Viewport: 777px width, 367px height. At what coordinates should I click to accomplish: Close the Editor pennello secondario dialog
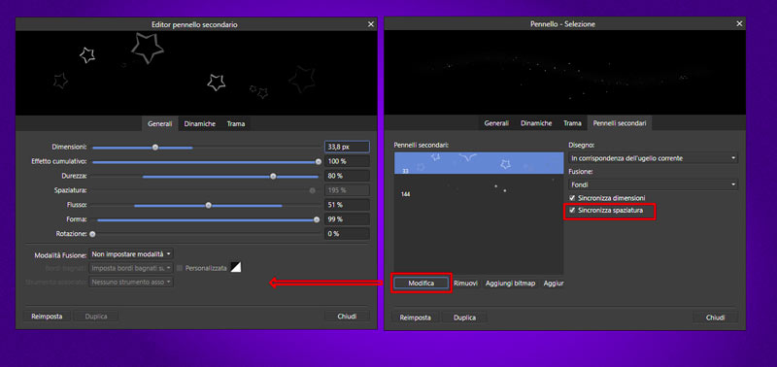(x=371, y=24)
